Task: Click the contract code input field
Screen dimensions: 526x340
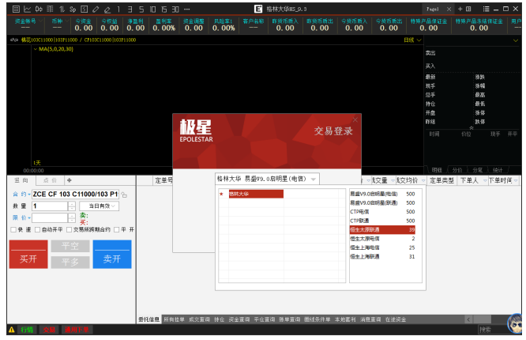Action: (76, 195)
